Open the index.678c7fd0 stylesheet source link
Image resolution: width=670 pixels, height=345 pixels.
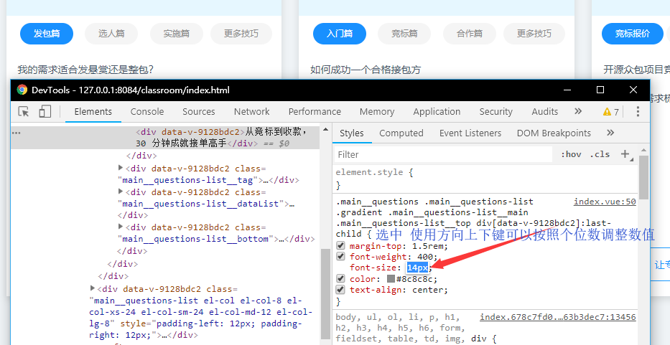click(x=558, y=317)
